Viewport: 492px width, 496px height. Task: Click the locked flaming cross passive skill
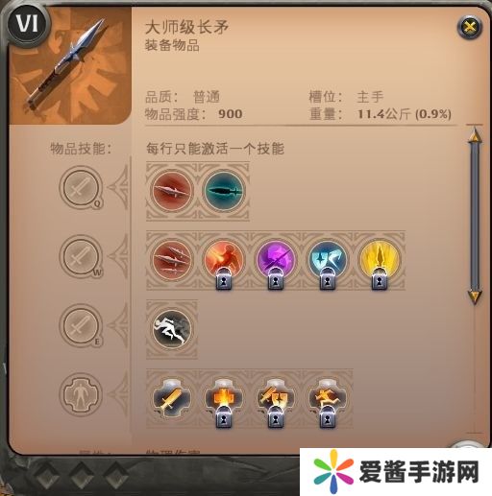(224, 398)
